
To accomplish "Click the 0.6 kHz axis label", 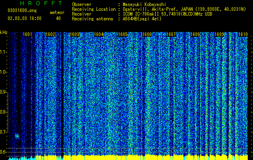I will tap(3, 152).
